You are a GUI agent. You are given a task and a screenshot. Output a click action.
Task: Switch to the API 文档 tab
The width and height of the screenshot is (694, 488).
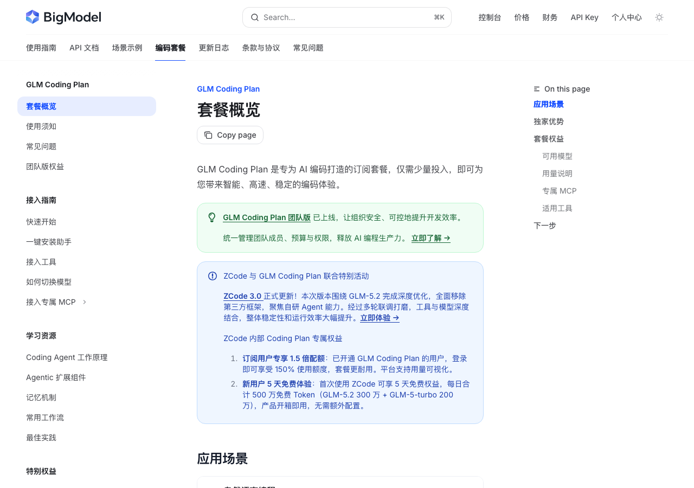click(84, 48)
